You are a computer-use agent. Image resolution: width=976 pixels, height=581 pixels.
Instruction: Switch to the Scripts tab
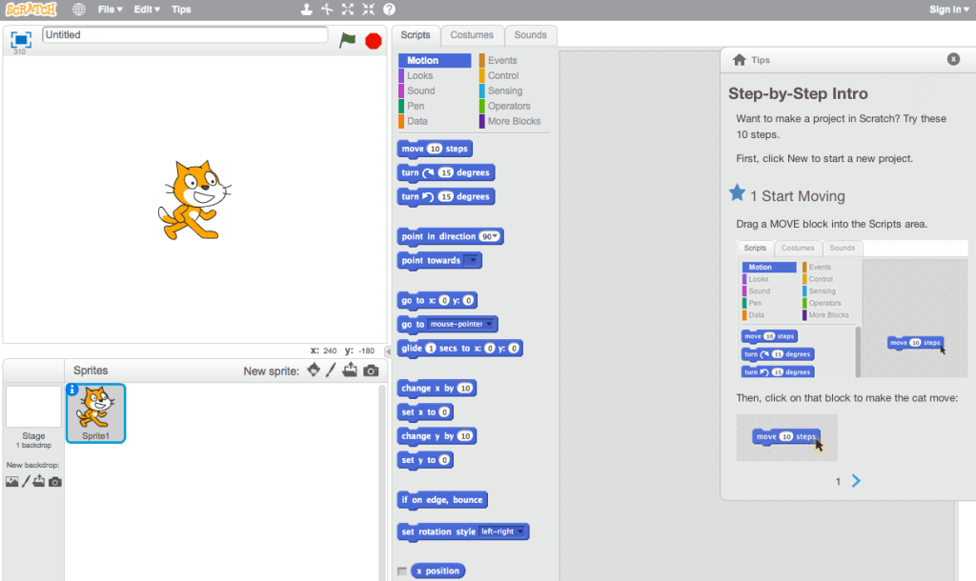coord(416,35)
